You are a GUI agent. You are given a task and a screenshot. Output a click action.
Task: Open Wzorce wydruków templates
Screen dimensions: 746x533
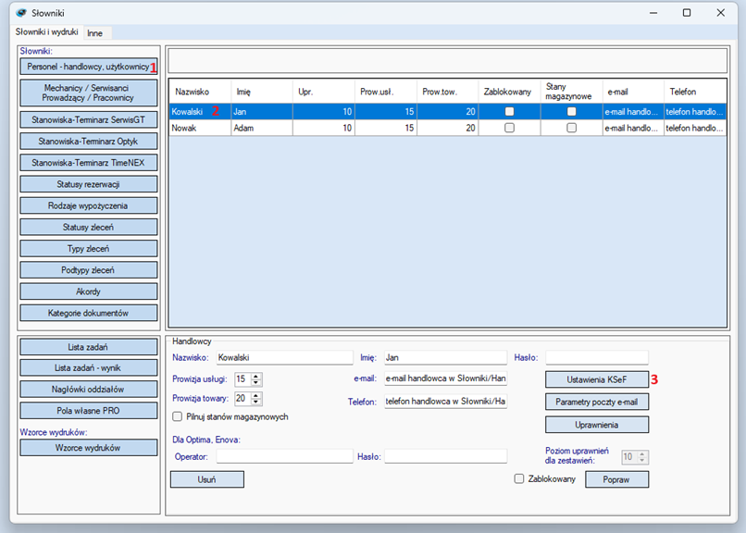(x=89, y=448)
